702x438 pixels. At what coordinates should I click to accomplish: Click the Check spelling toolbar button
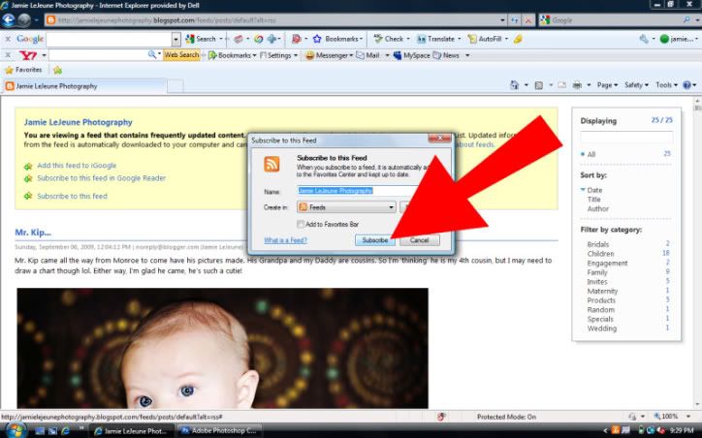click(389, 39)
